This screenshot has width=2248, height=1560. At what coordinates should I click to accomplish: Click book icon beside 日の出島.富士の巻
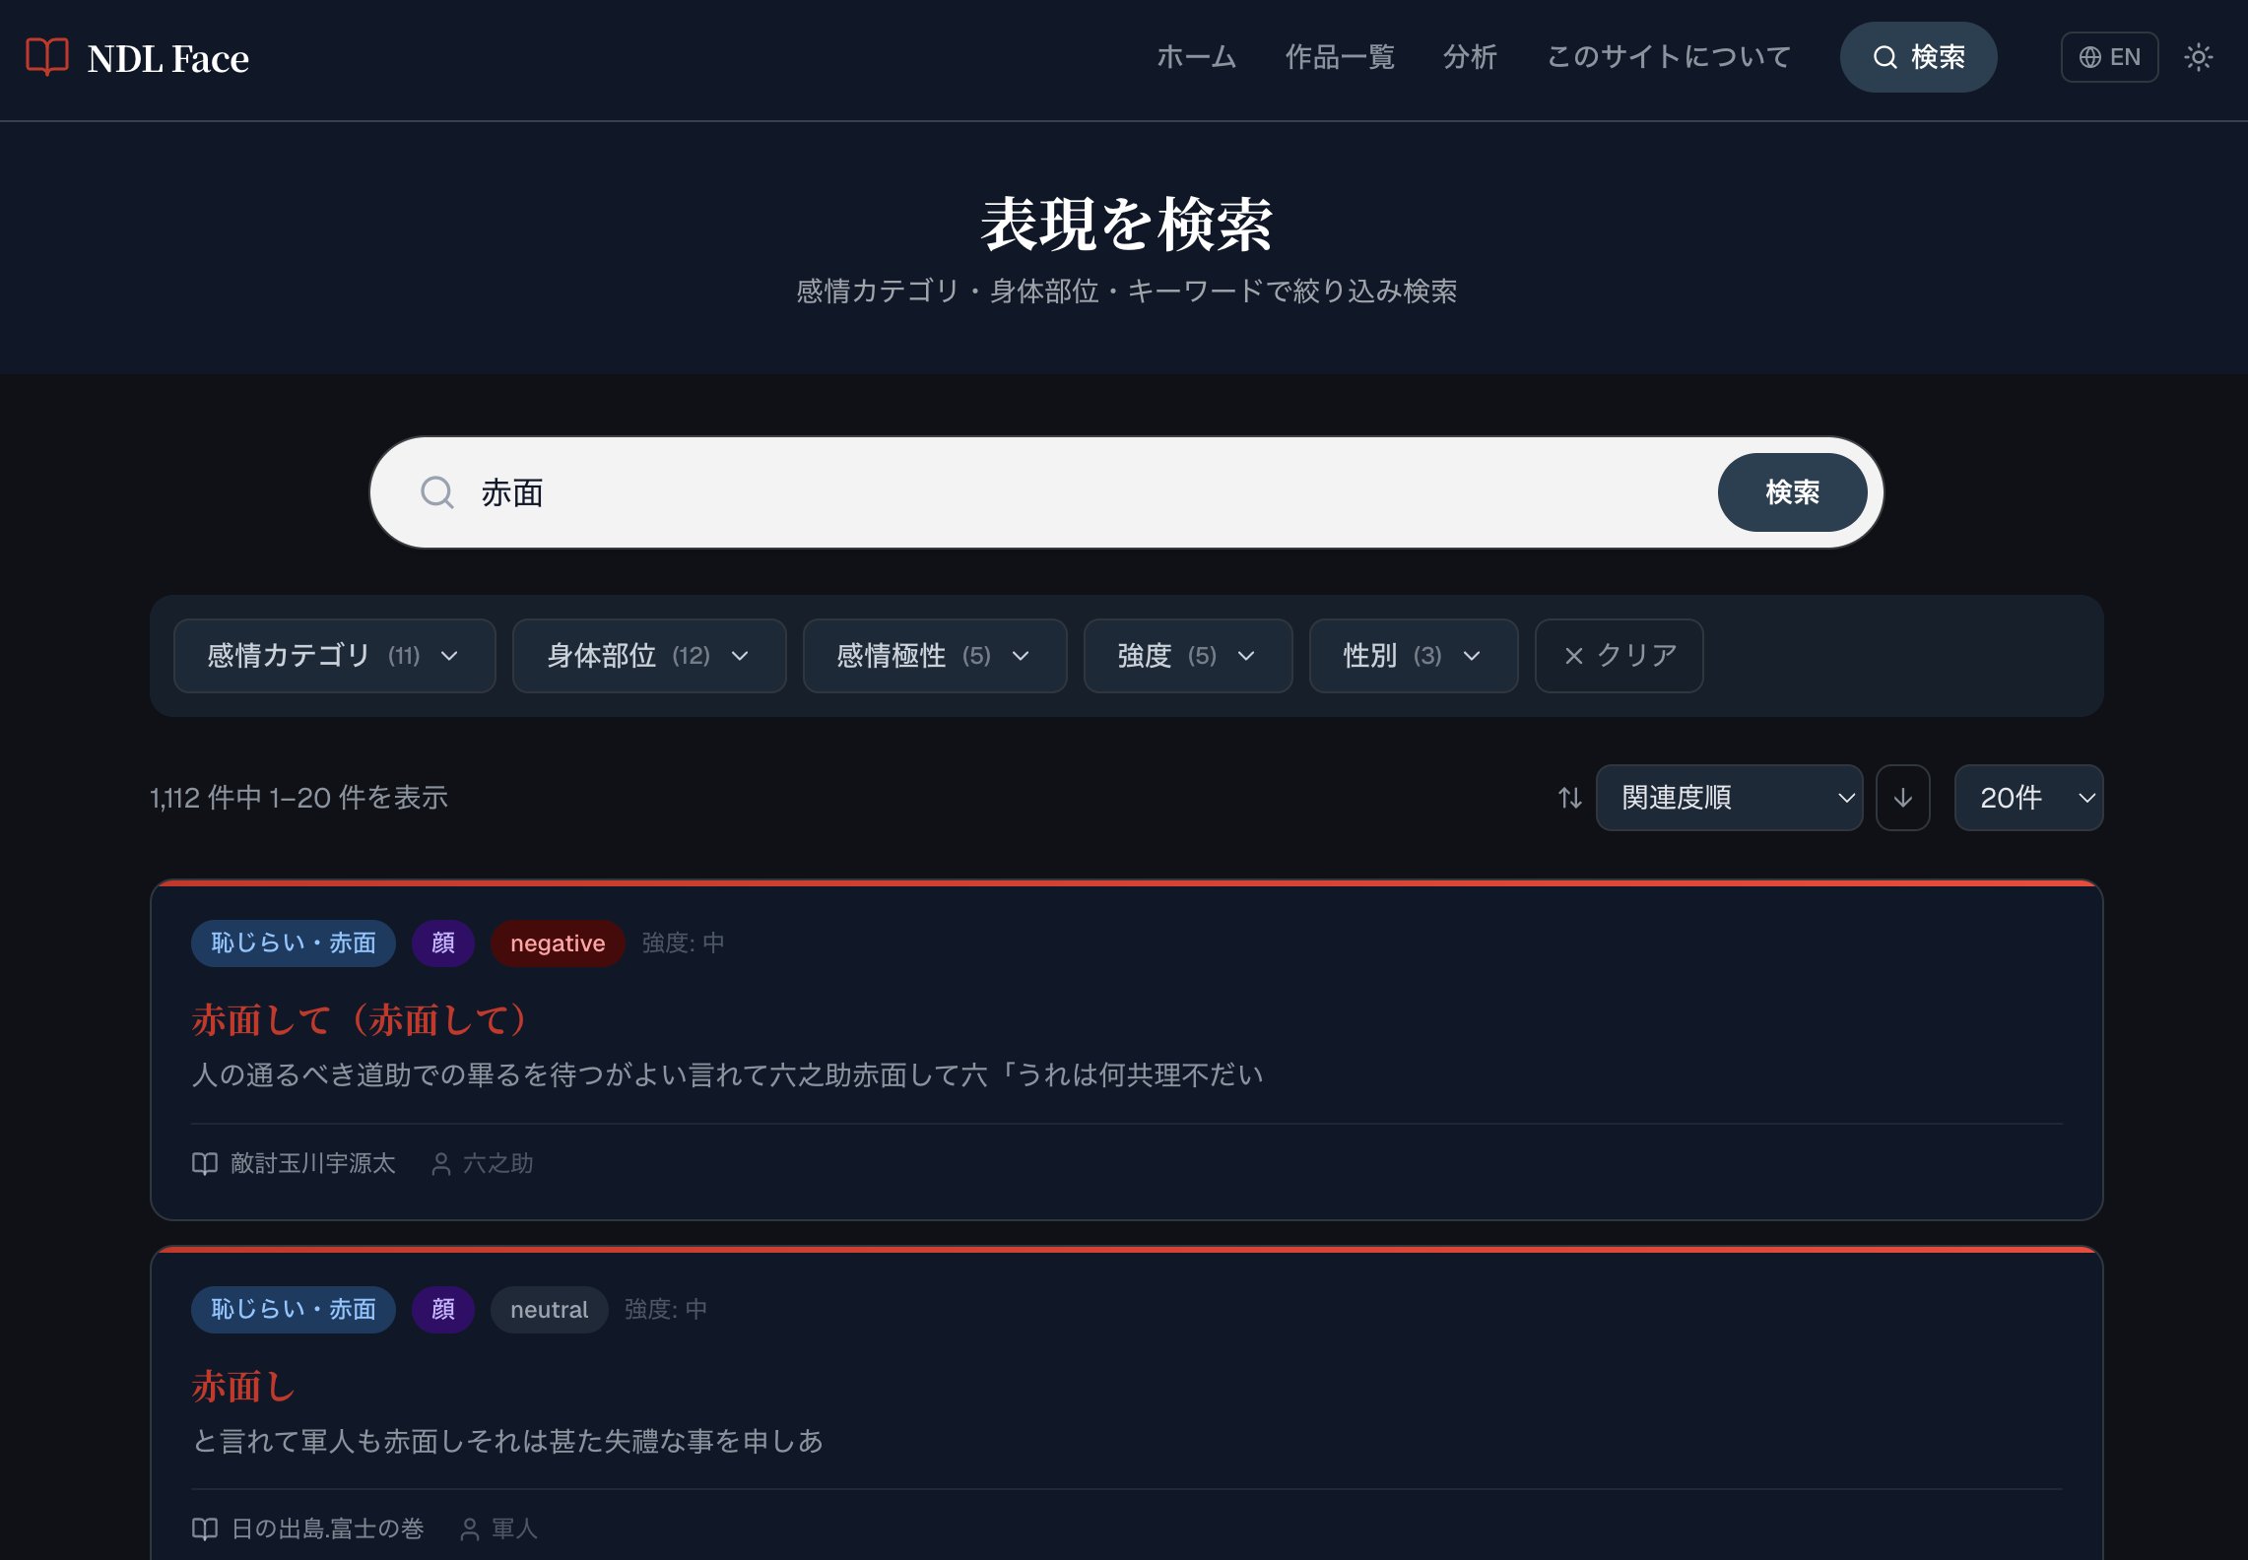pos(204,1529)
